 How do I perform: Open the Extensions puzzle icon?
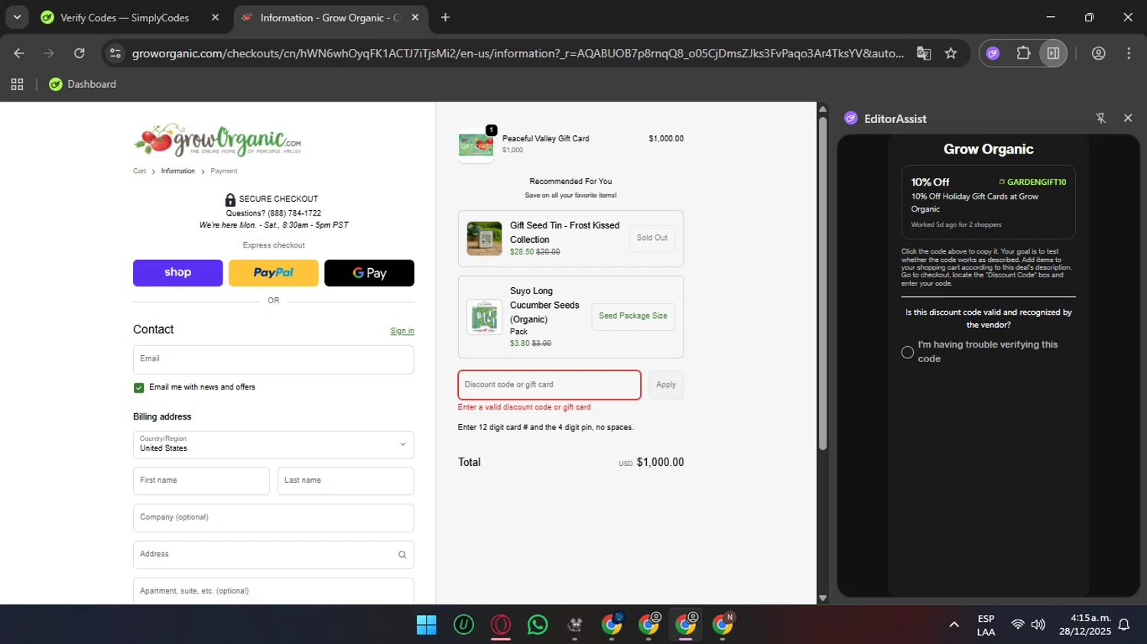tap(1023, 53)
